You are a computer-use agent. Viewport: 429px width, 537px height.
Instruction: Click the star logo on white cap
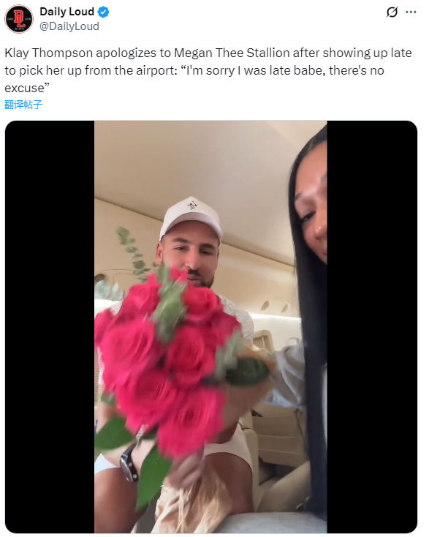(191, 206)
